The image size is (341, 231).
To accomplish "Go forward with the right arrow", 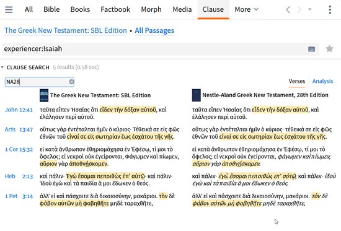I will tap(299, 9).
